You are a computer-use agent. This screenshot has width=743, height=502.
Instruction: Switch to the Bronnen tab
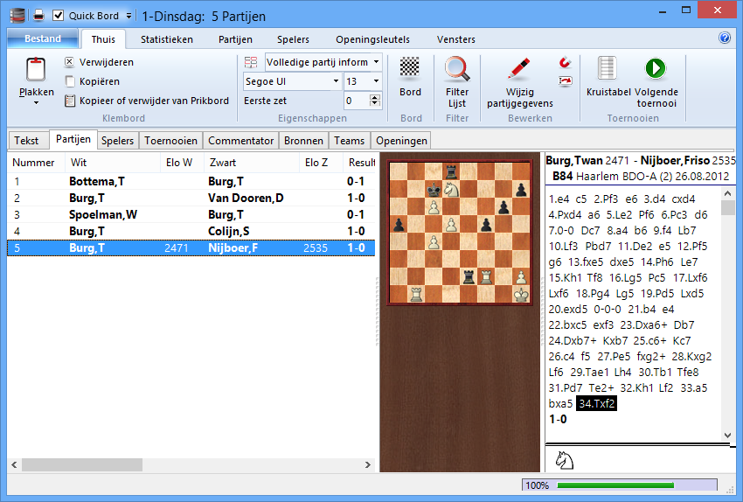click(x=303, y=141)
